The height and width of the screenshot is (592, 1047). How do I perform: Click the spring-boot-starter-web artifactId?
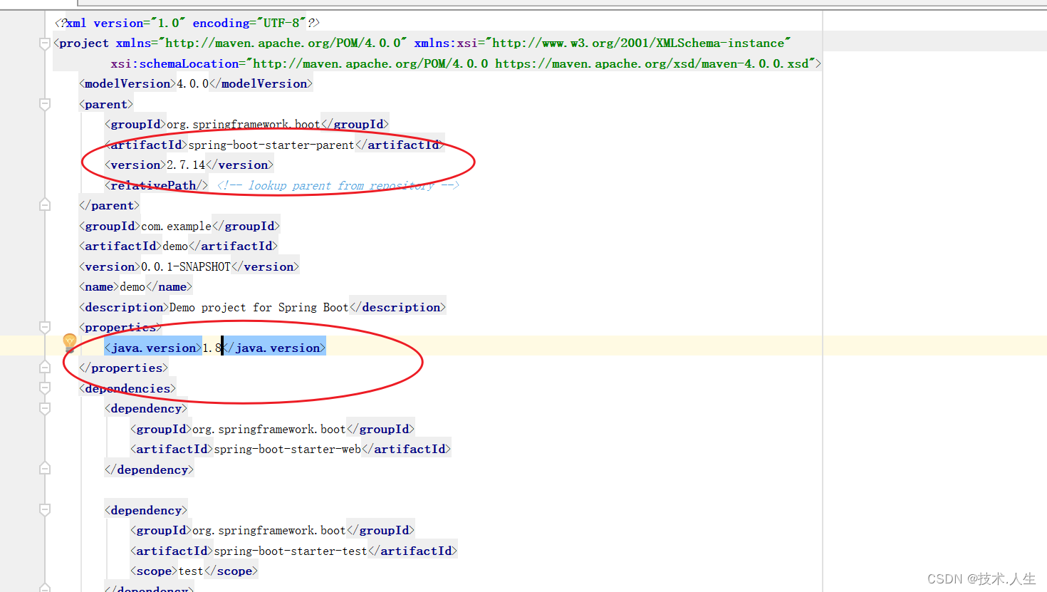click(x=288, y=449)
